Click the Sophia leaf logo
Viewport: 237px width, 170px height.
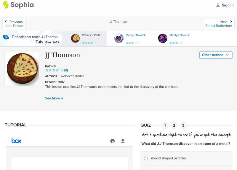tap(5, 5)
